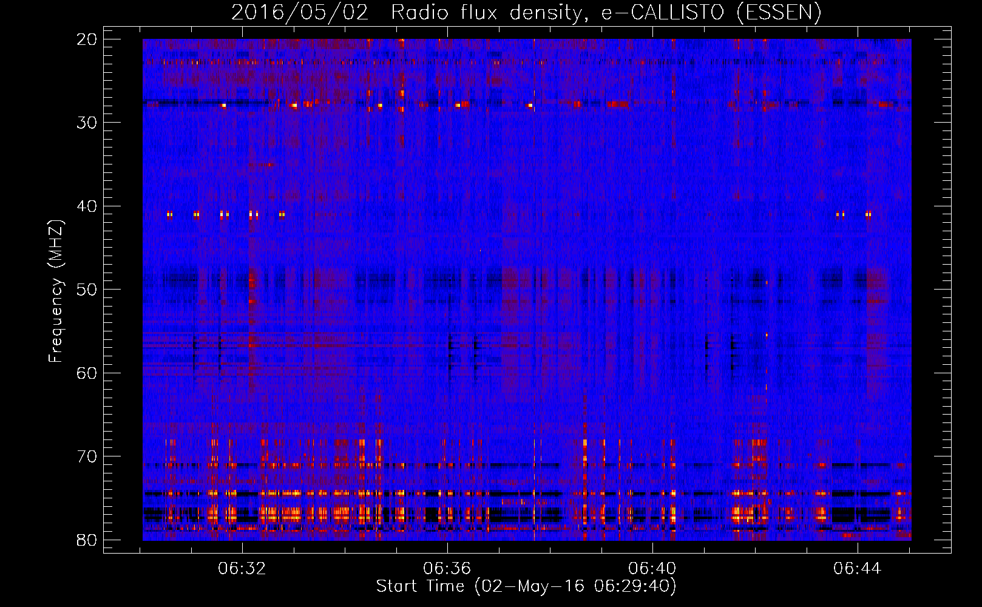Click the 06:32 time tick label

[x=242, y=569]
